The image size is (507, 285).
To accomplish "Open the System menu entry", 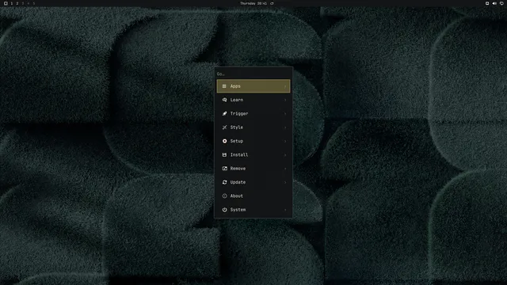I will [x=253, y=210].
